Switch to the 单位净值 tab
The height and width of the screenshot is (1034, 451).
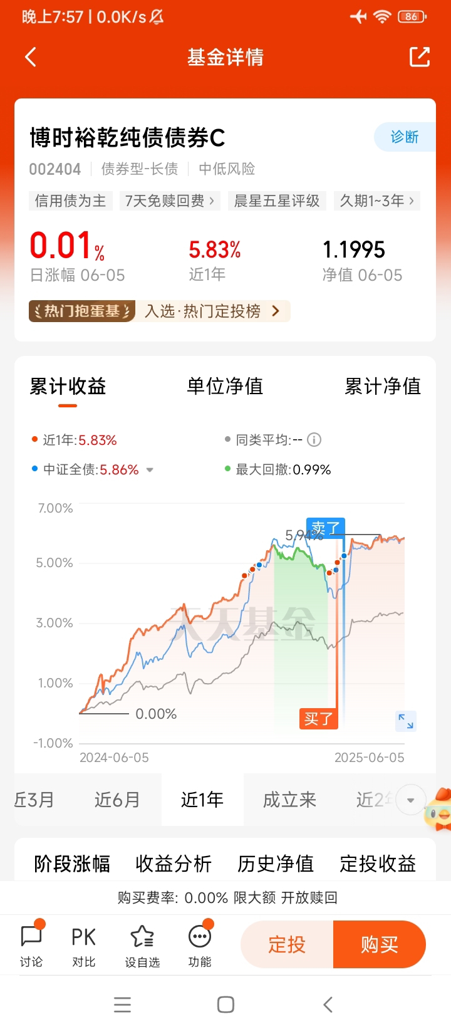click(225, 386)
